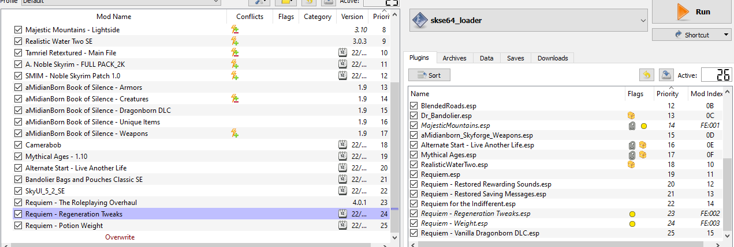Click the plugin Active counter showing 26
Viewport: 734px width, 247px height.
715,75
